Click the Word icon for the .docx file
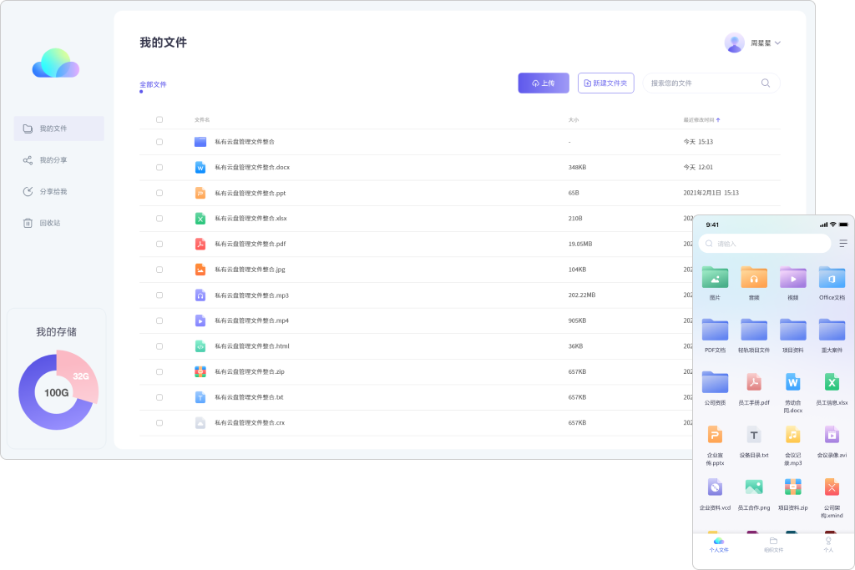Viewport: 855px width, 570px height. (x=200, y=168)
